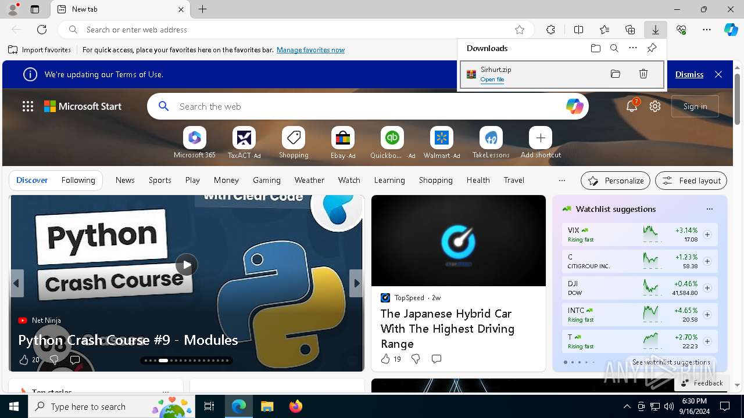This screenshot has width=744, height=418.
Task: Open the Extensions puzzle icon
Action: point(550,30)
